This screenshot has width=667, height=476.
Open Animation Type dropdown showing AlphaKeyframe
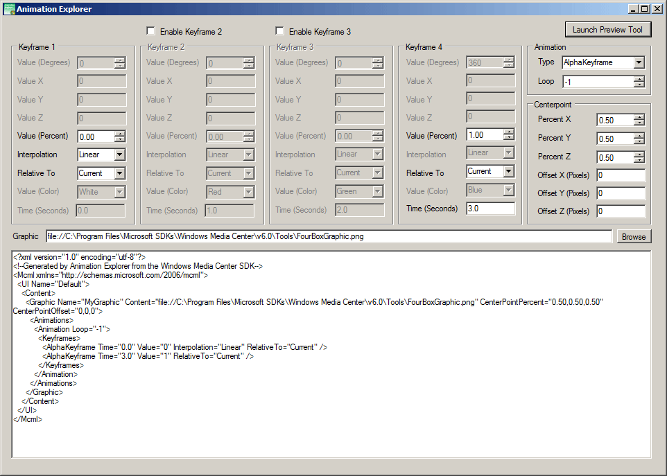tap(639, 62)
